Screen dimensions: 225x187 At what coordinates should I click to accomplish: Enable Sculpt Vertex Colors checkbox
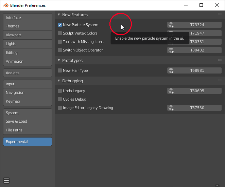[60, 33]
